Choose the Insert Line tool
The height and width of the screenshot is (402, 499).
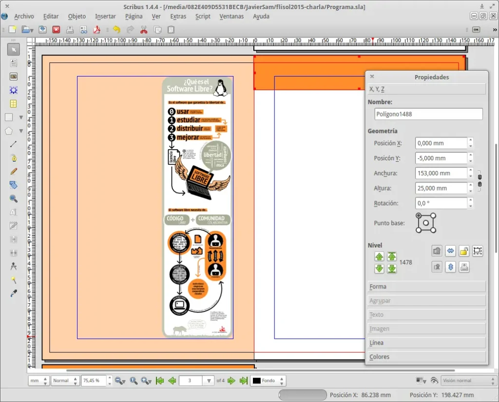coord(13,145)
